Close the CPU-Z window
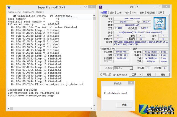This screenshot has width=177, height=117. click(x=166, y=7)
